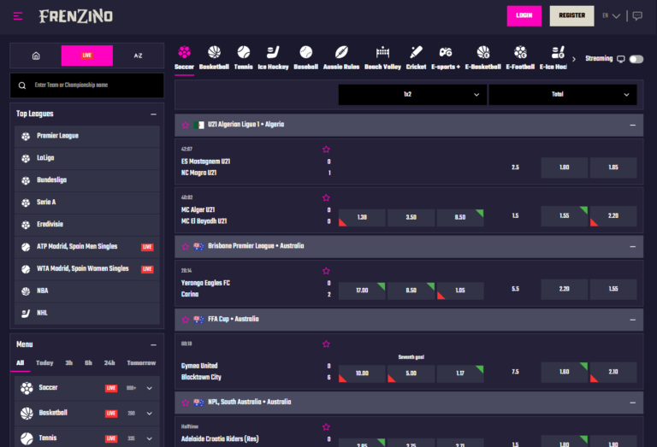Favorite the Brisbane Premier League star

tap(186, 246)
